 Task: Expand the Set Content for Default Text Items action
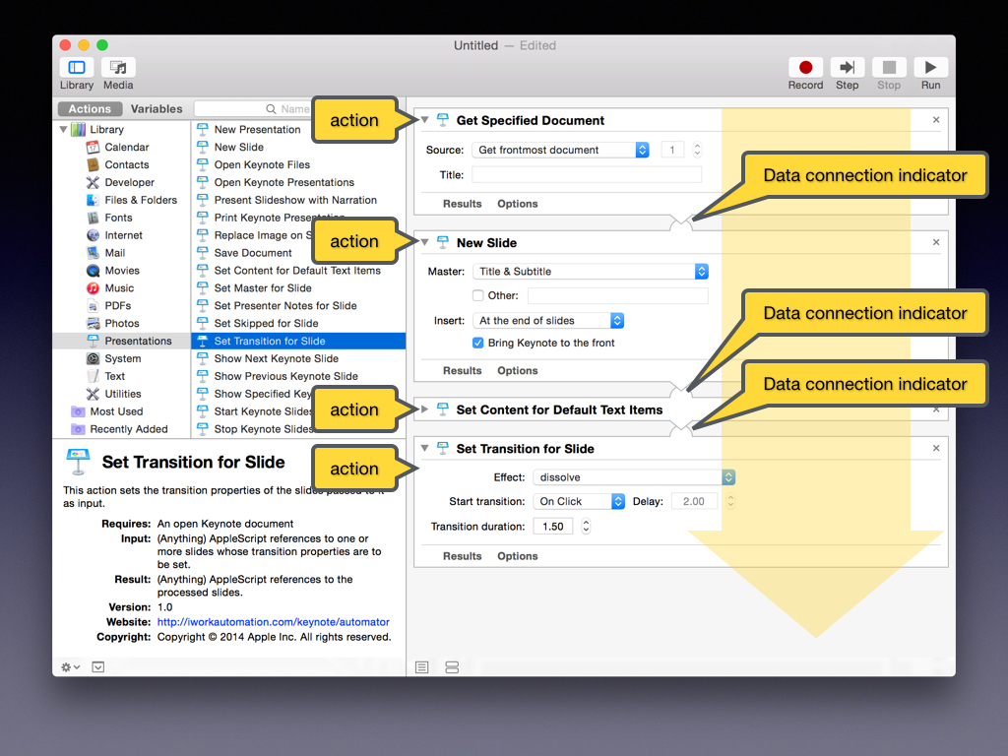tap(425, 409)
